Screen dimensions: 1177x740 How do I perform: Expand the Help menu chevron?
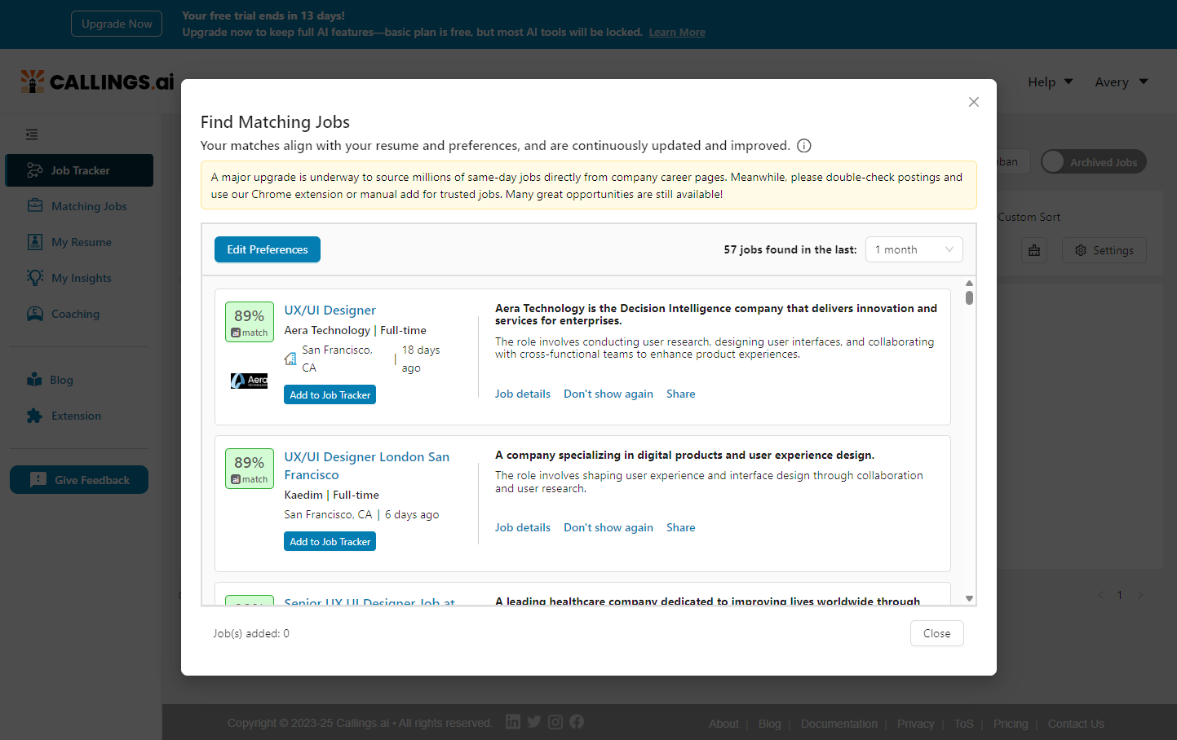[x=1069, y=81]
